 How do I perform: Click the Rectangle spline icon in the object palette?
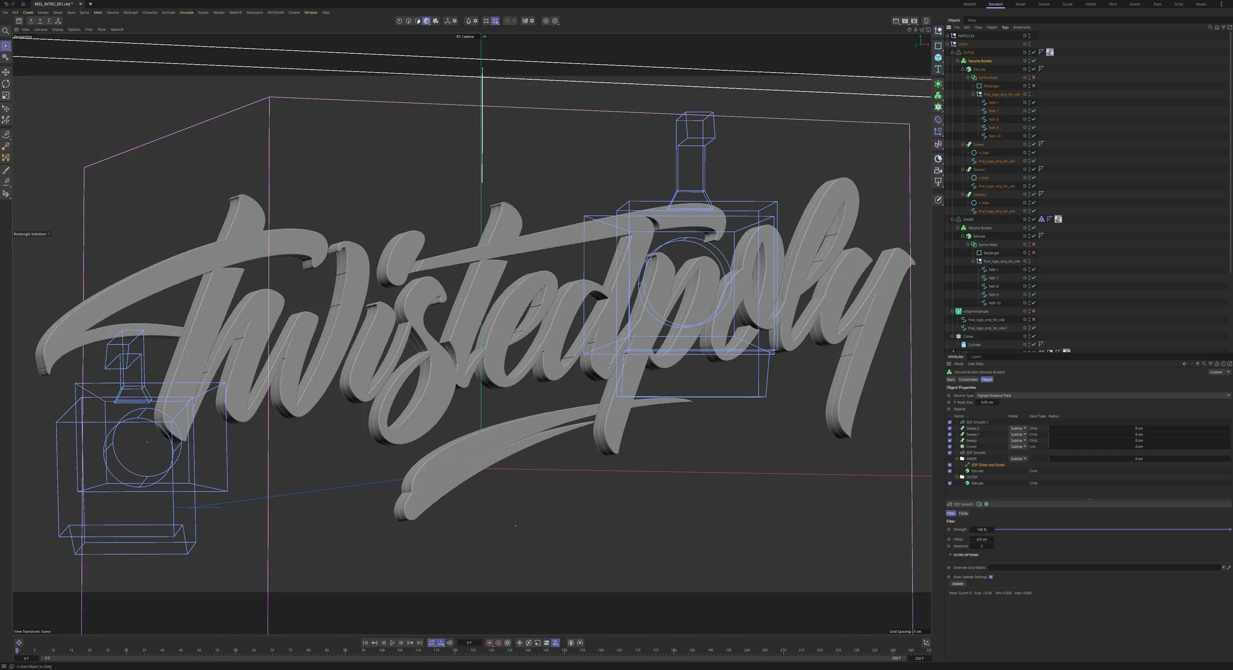(x=938, y=45)
